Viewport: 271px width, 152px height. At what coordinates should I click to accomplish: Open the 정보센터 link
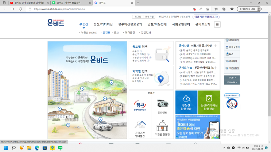coord(185,16)
